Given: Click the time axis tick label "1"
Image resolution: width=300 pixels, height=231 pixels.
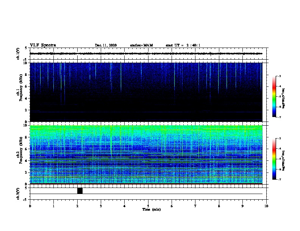Looking at the screenshot, I should [x=53, y=206].
